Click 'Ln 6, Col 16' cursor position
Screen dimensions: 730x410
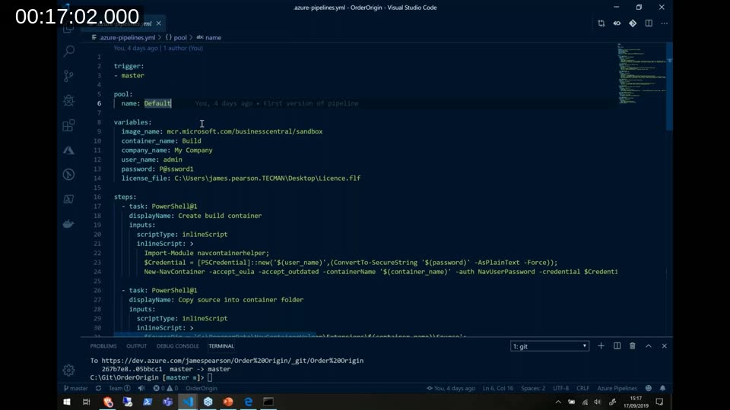[497, 388]
